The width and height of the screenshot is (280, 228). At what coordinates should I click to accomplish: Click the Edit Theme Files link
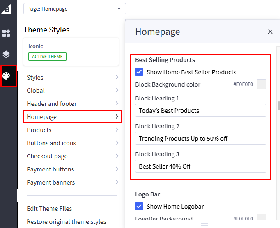(49, 209)
